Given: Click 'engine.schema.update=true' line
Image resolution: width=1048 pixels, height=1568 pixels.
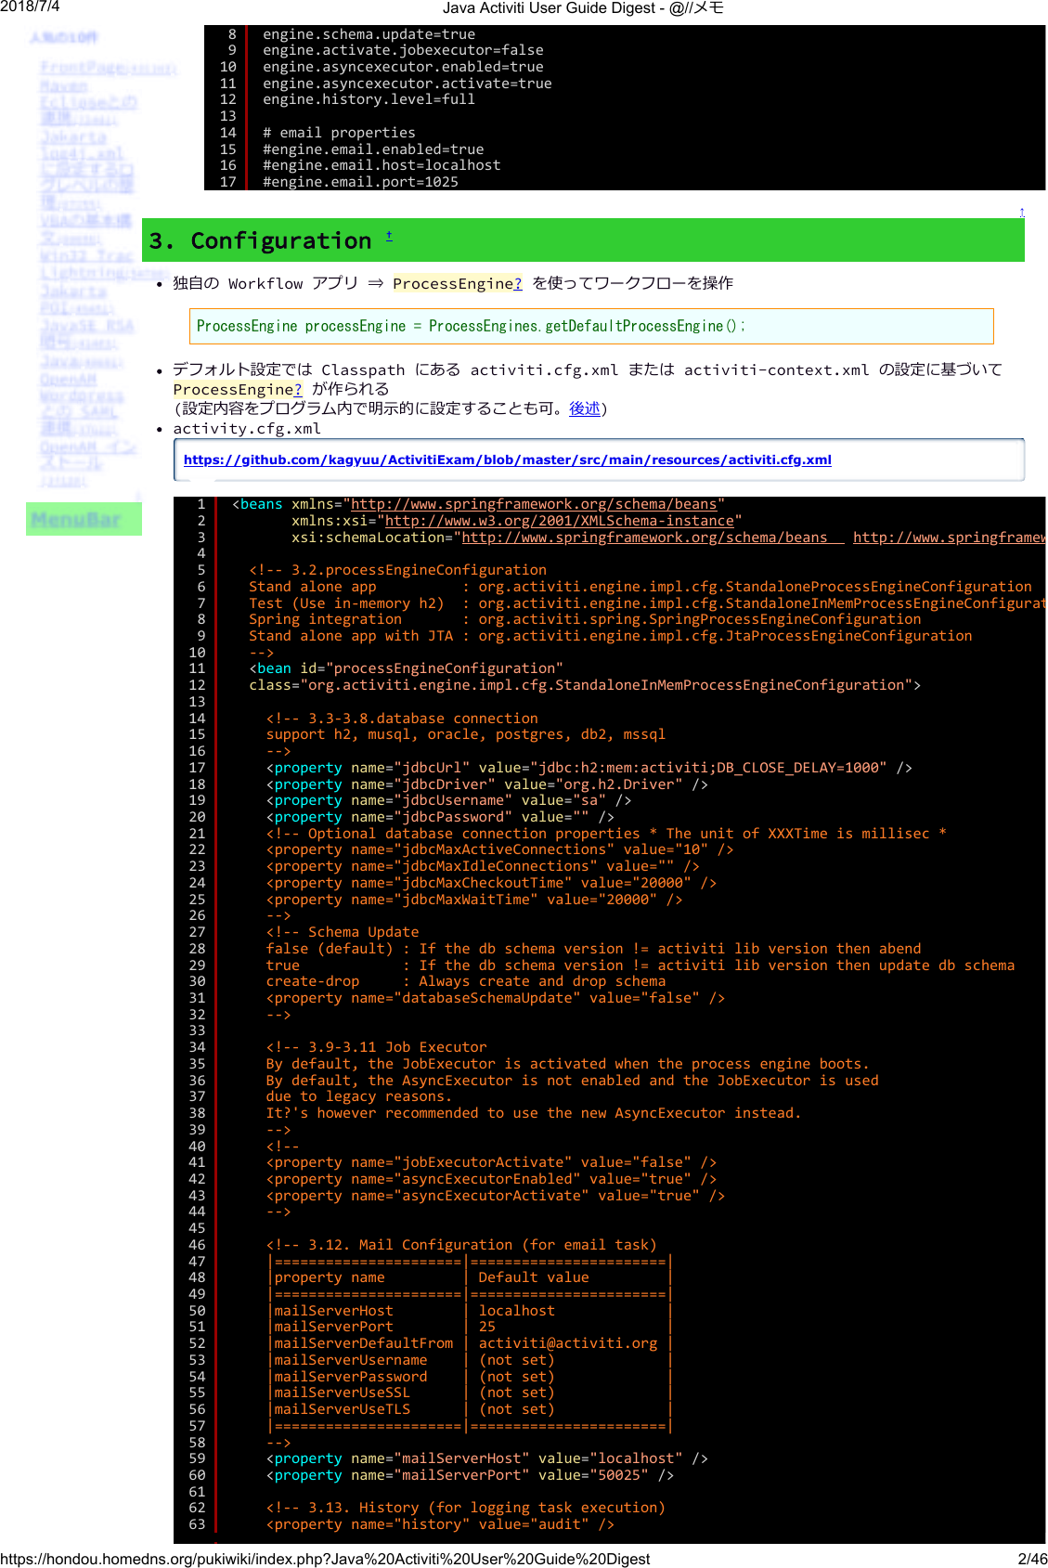Looking at the screenshot, I should (369, 34).
